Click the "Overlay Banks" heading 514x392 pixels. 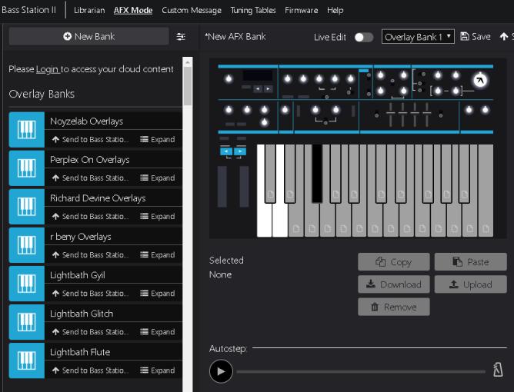(42, 94)
